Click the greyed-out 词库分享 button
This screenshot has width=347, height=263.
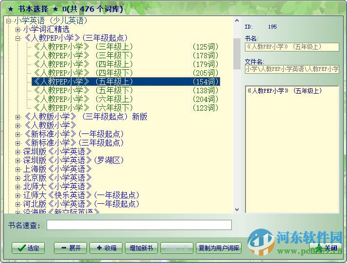tap(177, 248)
